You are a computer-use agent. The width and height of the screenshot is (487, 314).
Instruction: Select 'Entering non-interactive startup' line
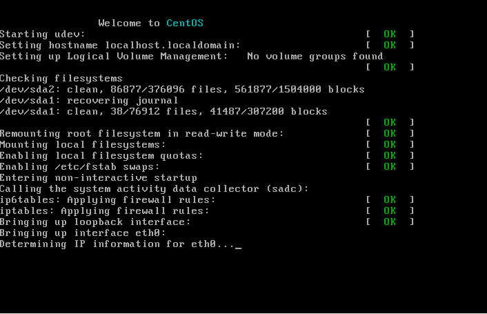coord(99,178)
